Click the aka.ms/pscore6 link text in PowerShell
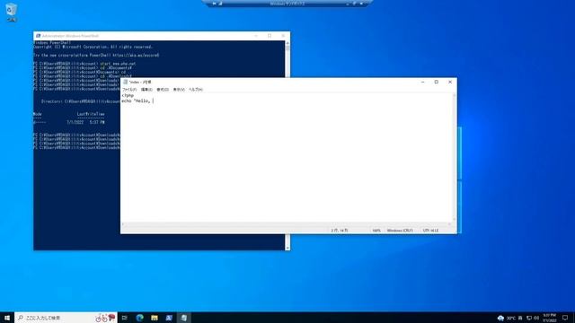 [x=136, y=56]
